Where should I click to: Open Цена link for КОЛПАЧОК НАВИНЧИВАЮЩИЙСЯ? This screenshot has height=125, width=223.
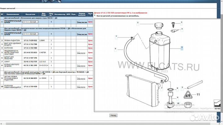[x=90, y=87]
